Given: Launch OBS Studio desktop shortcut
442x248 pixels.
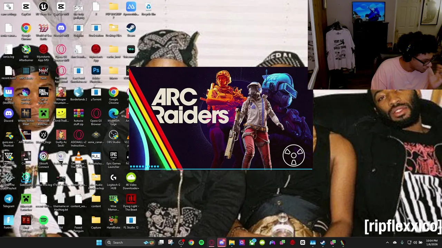Looking at the screenshot, I should tap(114, 137).
